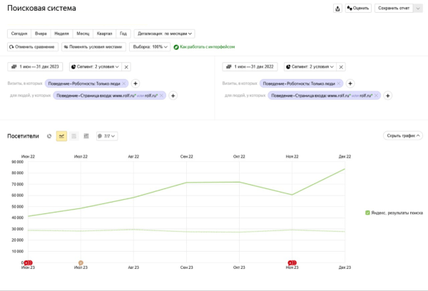Add visit condition after left Роботность chip

coord(136,83)
